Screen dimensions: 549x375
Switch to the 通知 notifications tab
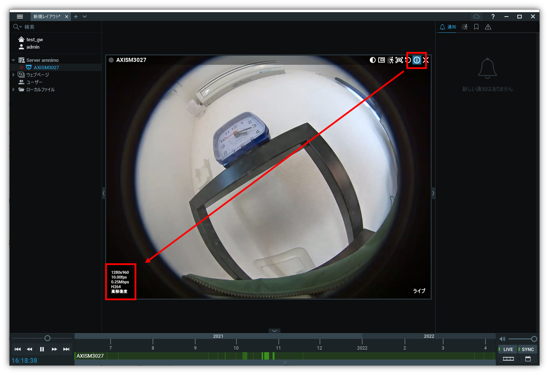pos(448,27)
